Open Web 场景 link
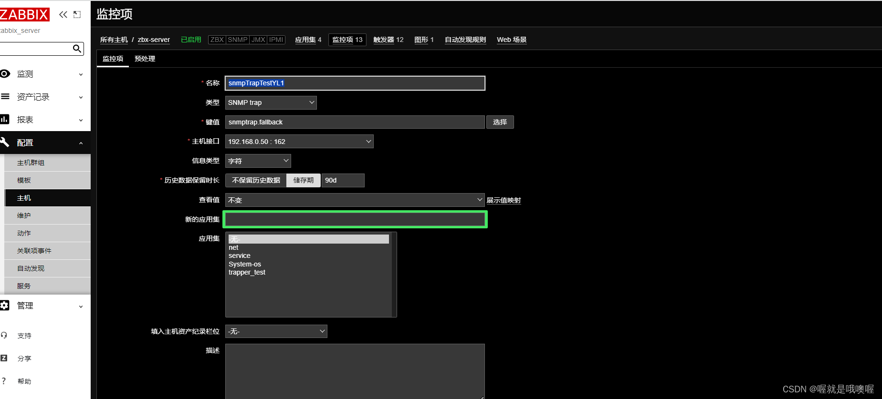The image size is (882, 399). 512,40
